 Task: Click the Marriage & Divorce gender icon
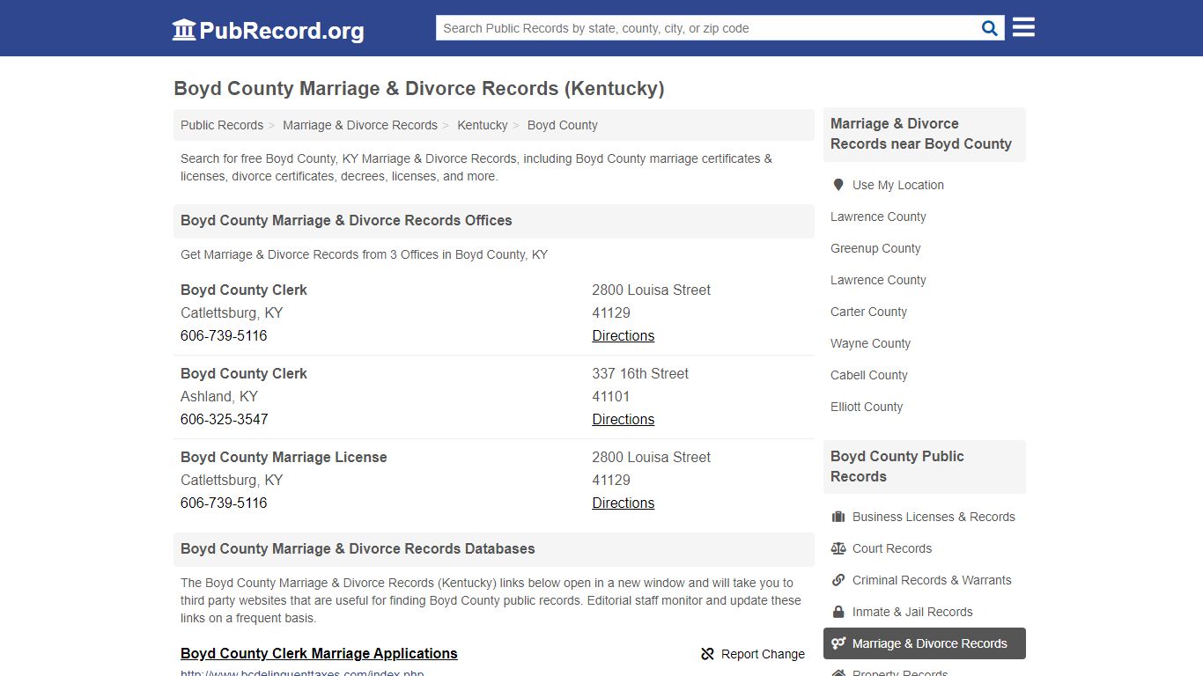[x=838, y=643]
